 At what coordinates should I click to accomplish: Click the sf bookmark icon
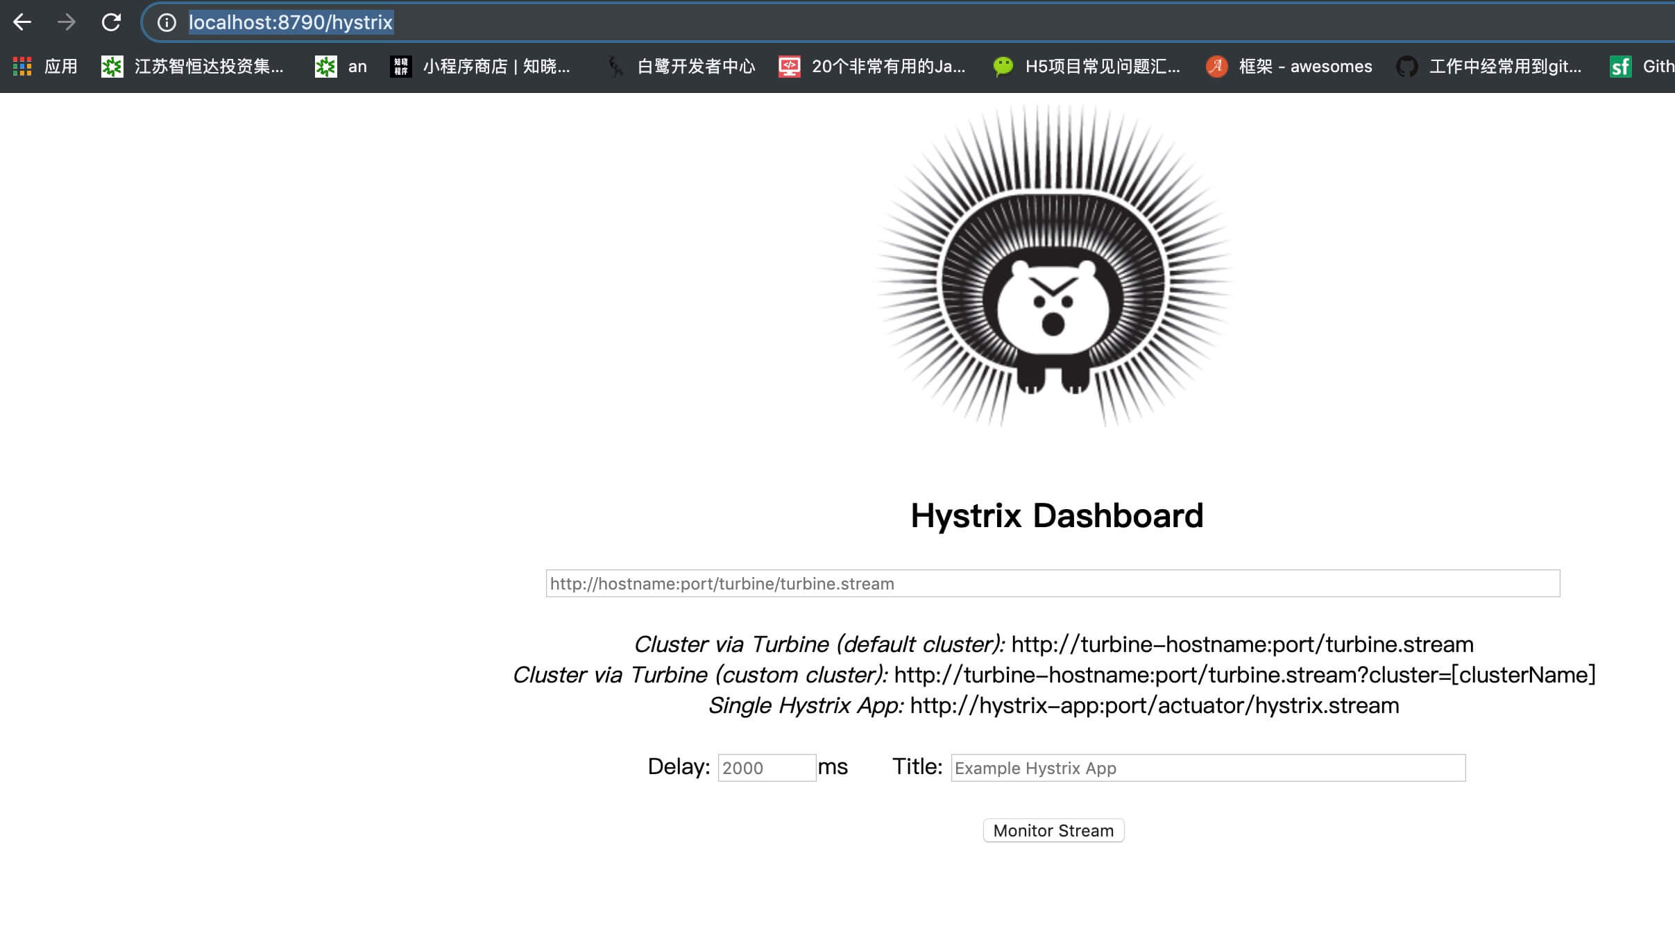(1620, 67)
